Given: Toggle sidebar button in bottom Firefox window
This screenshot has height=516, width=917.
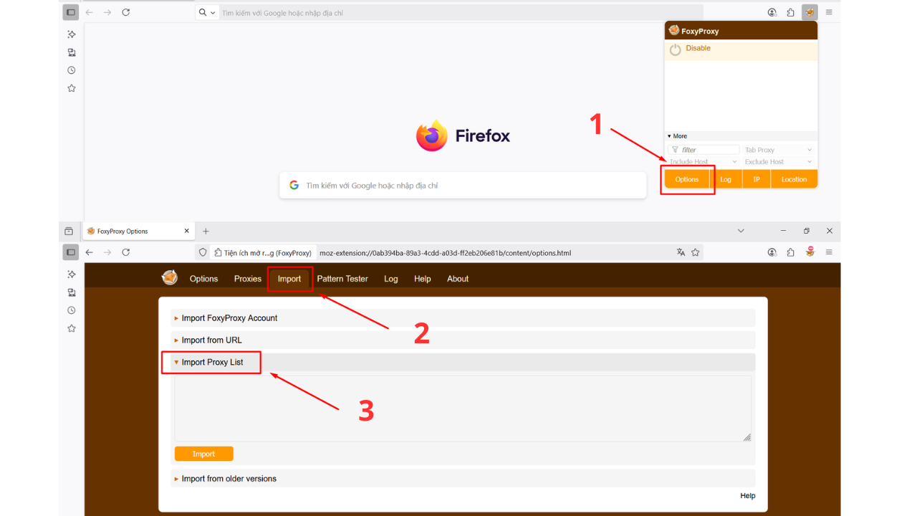Looking at the screenshot, I should pyautogui.click(x=70, y=252).
